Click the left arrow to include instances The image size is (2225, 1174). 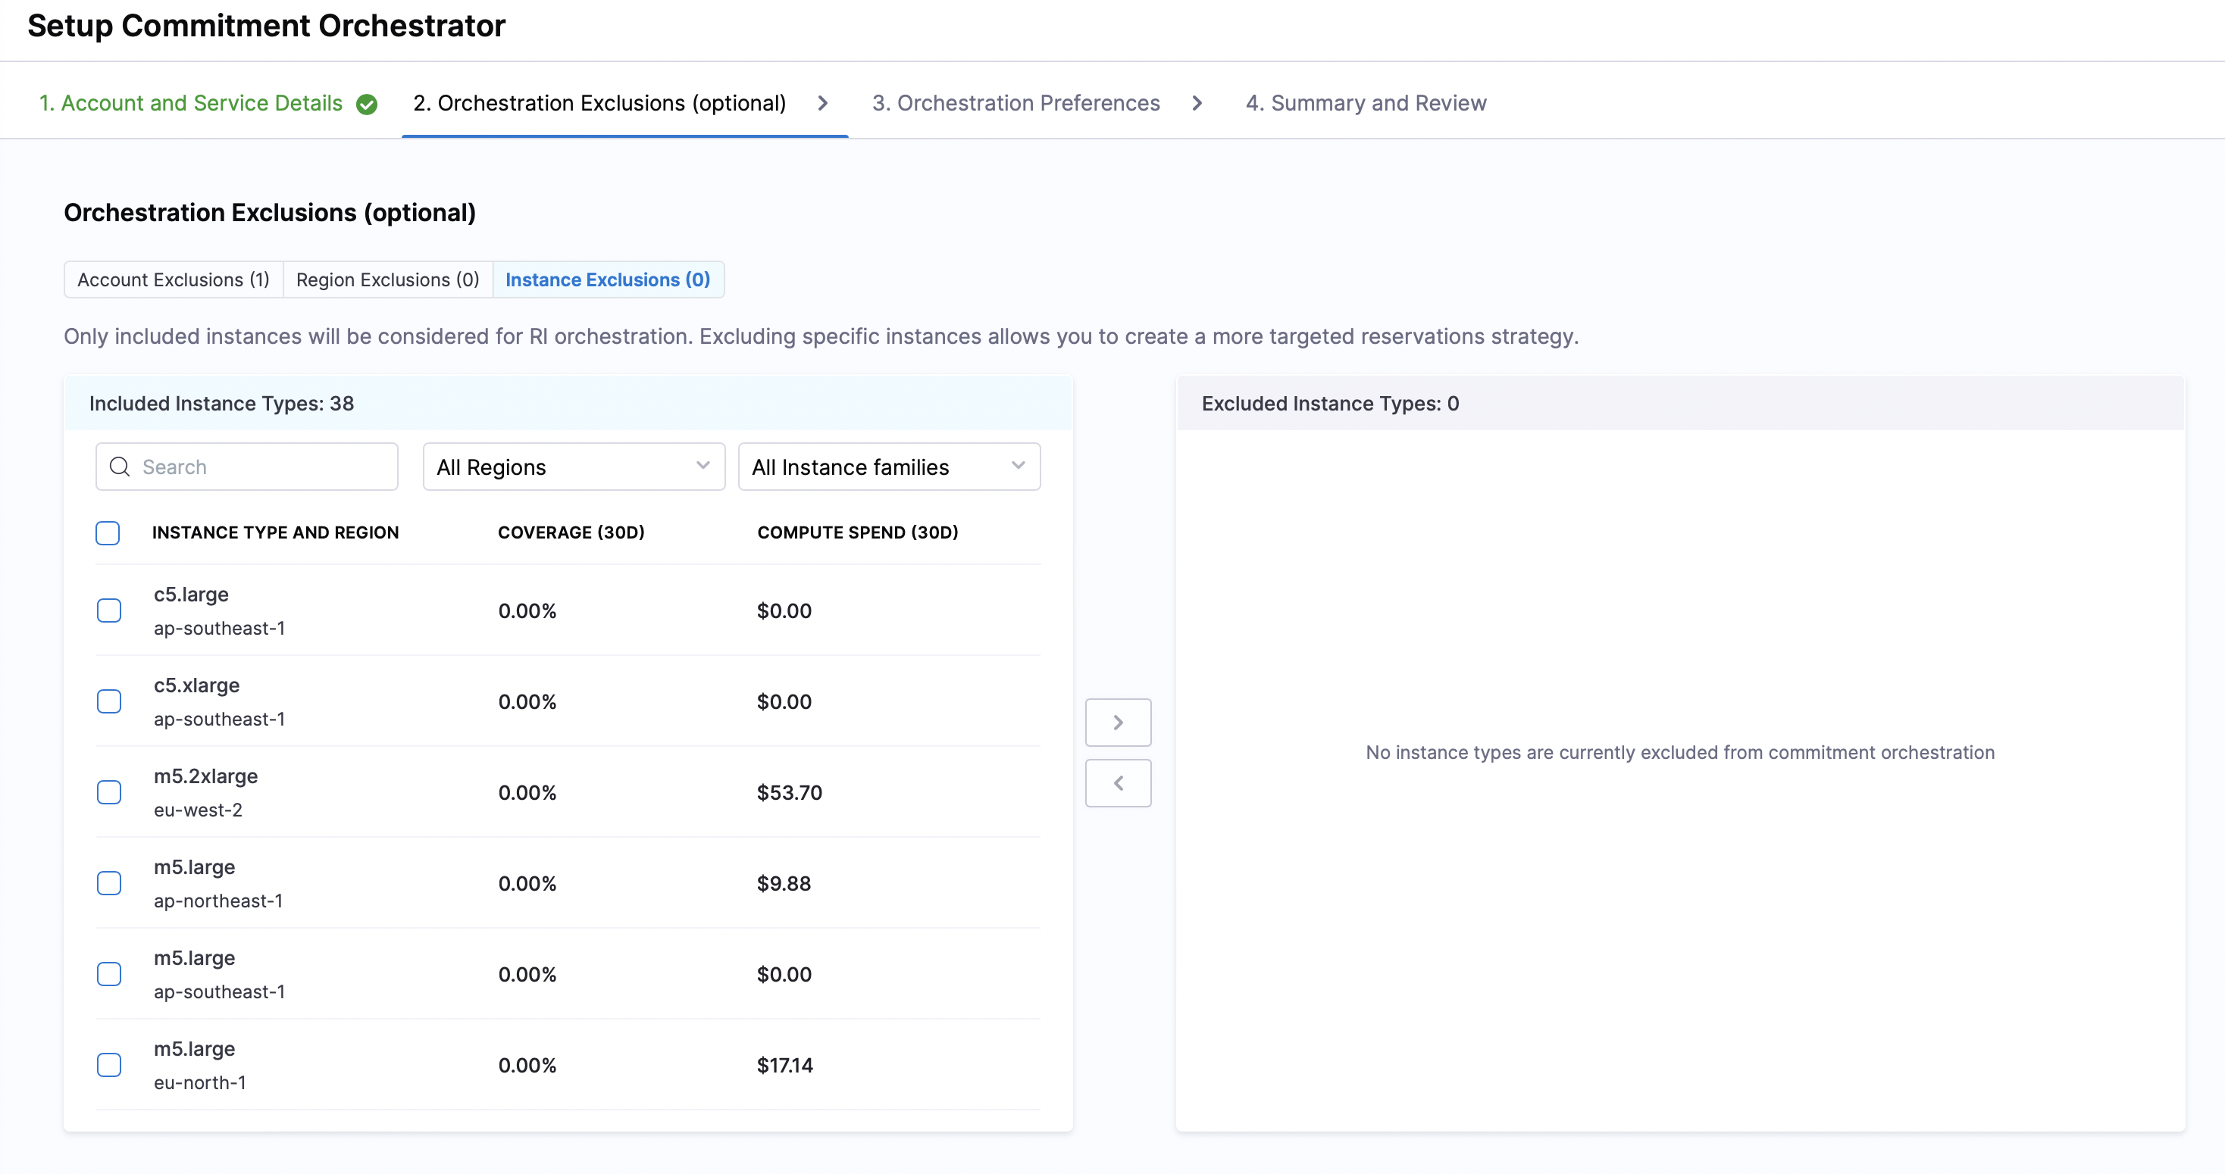[x=1118, y=783]
